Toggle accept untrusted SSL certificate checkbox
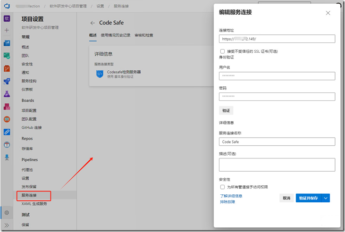This screenshot has height=232, width=345. pos(222,51)
